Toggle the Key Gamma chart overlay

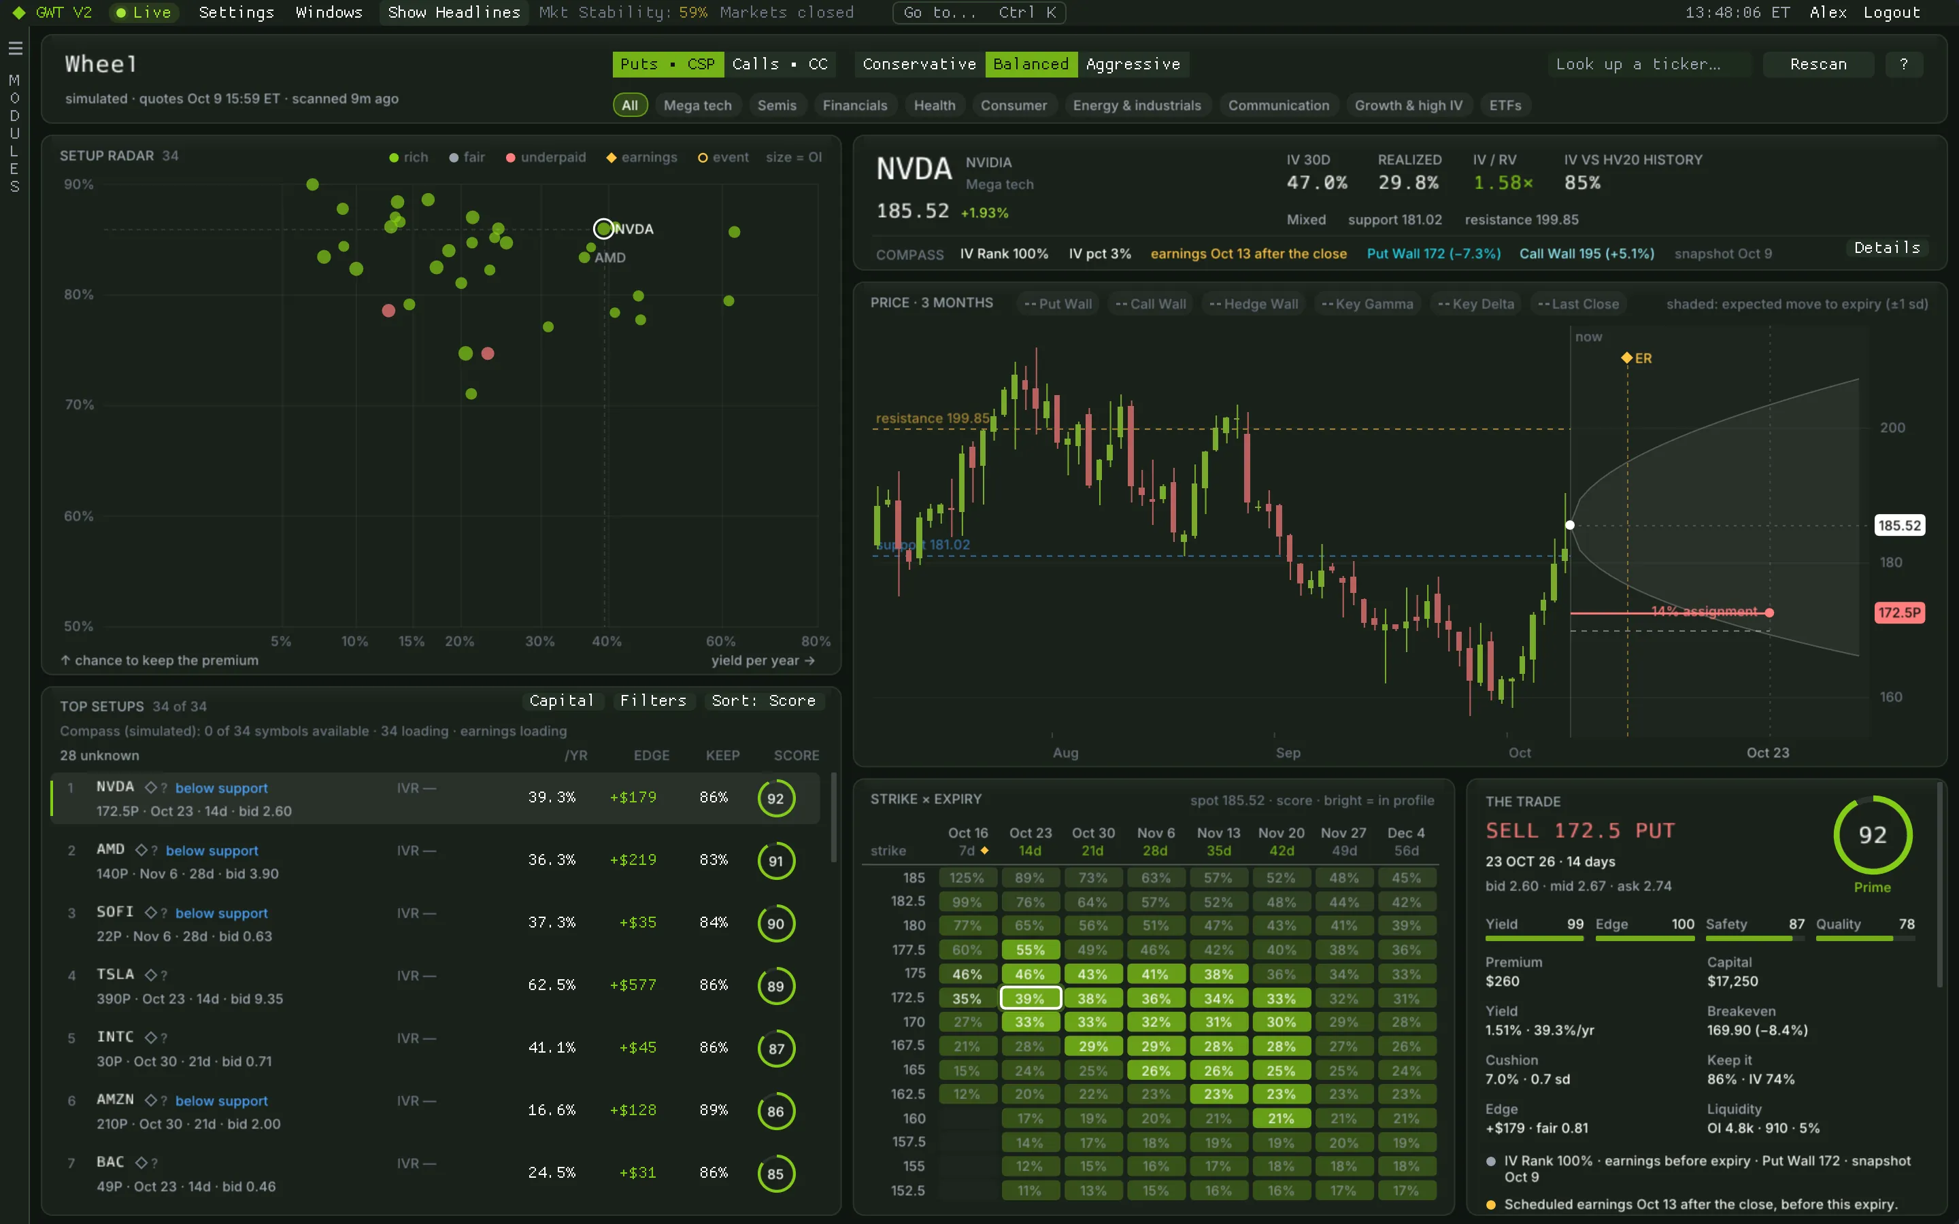[1367, 305]
